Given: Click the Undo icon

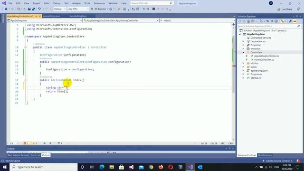Looking at the screenshot, I should pyautogui.click(x=39, y=9).
